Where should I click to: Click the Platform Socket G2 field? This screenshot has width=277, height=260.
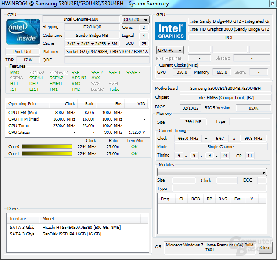pos(107,51)
